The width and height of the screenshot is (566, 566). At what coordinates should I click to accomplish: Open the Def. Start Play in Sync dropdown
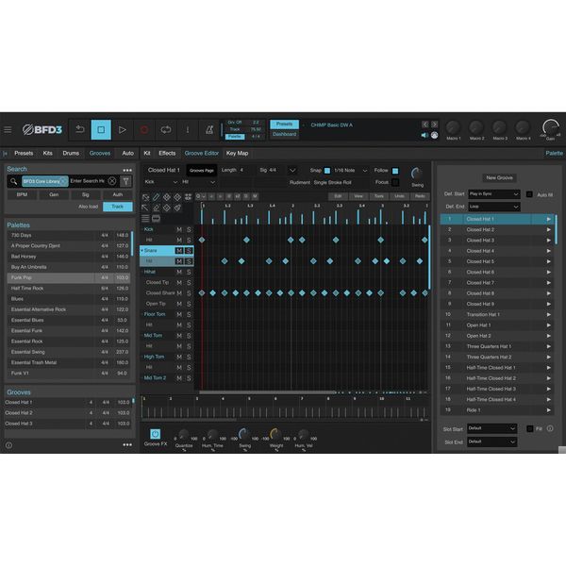[493, 194]
